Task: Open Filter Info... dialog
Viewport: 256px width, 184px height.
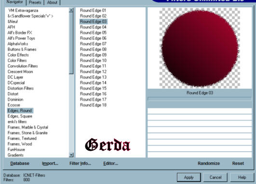Action: tap(80, 163)
